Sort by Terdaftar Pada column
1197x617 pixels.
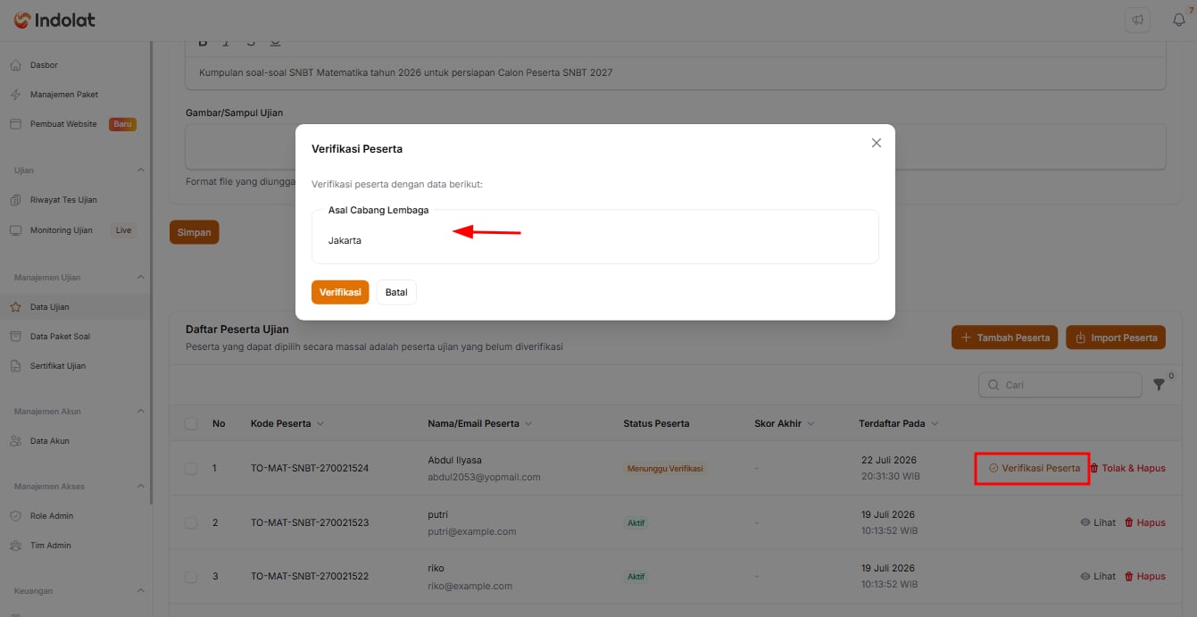[899, 424]
